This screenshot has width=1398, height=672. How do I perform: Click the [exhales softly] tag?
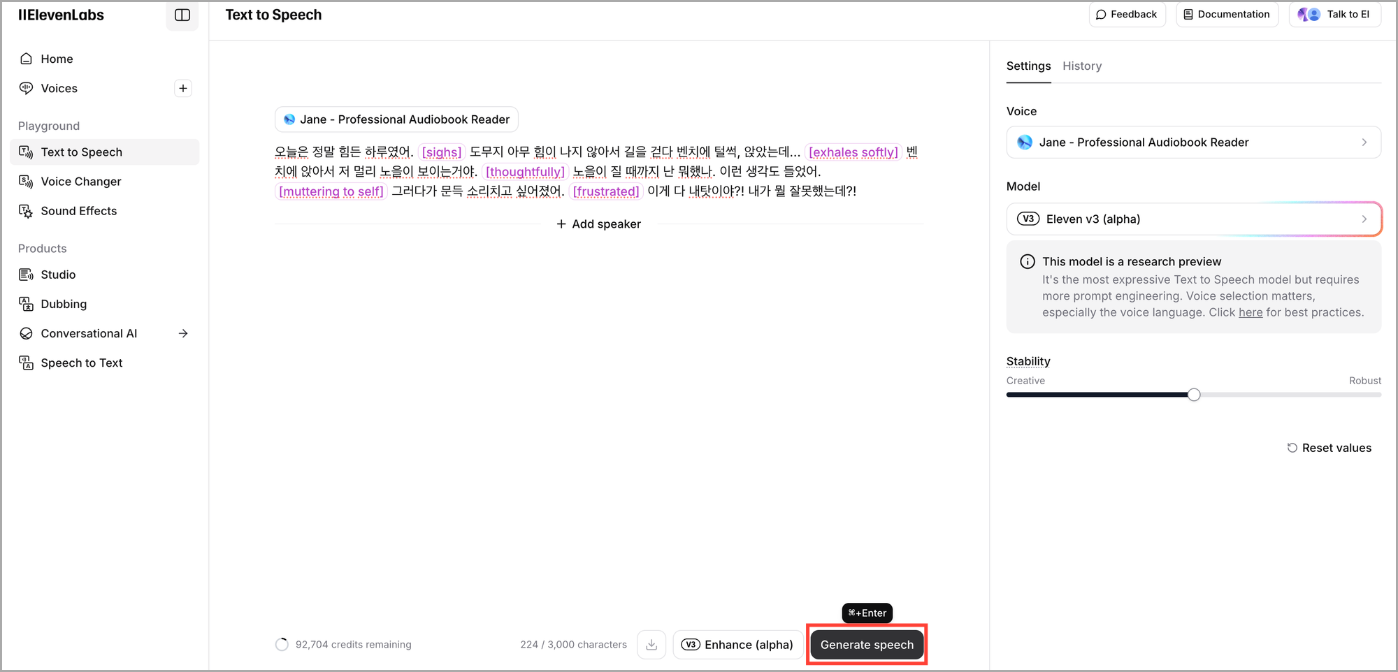[853, 152]
